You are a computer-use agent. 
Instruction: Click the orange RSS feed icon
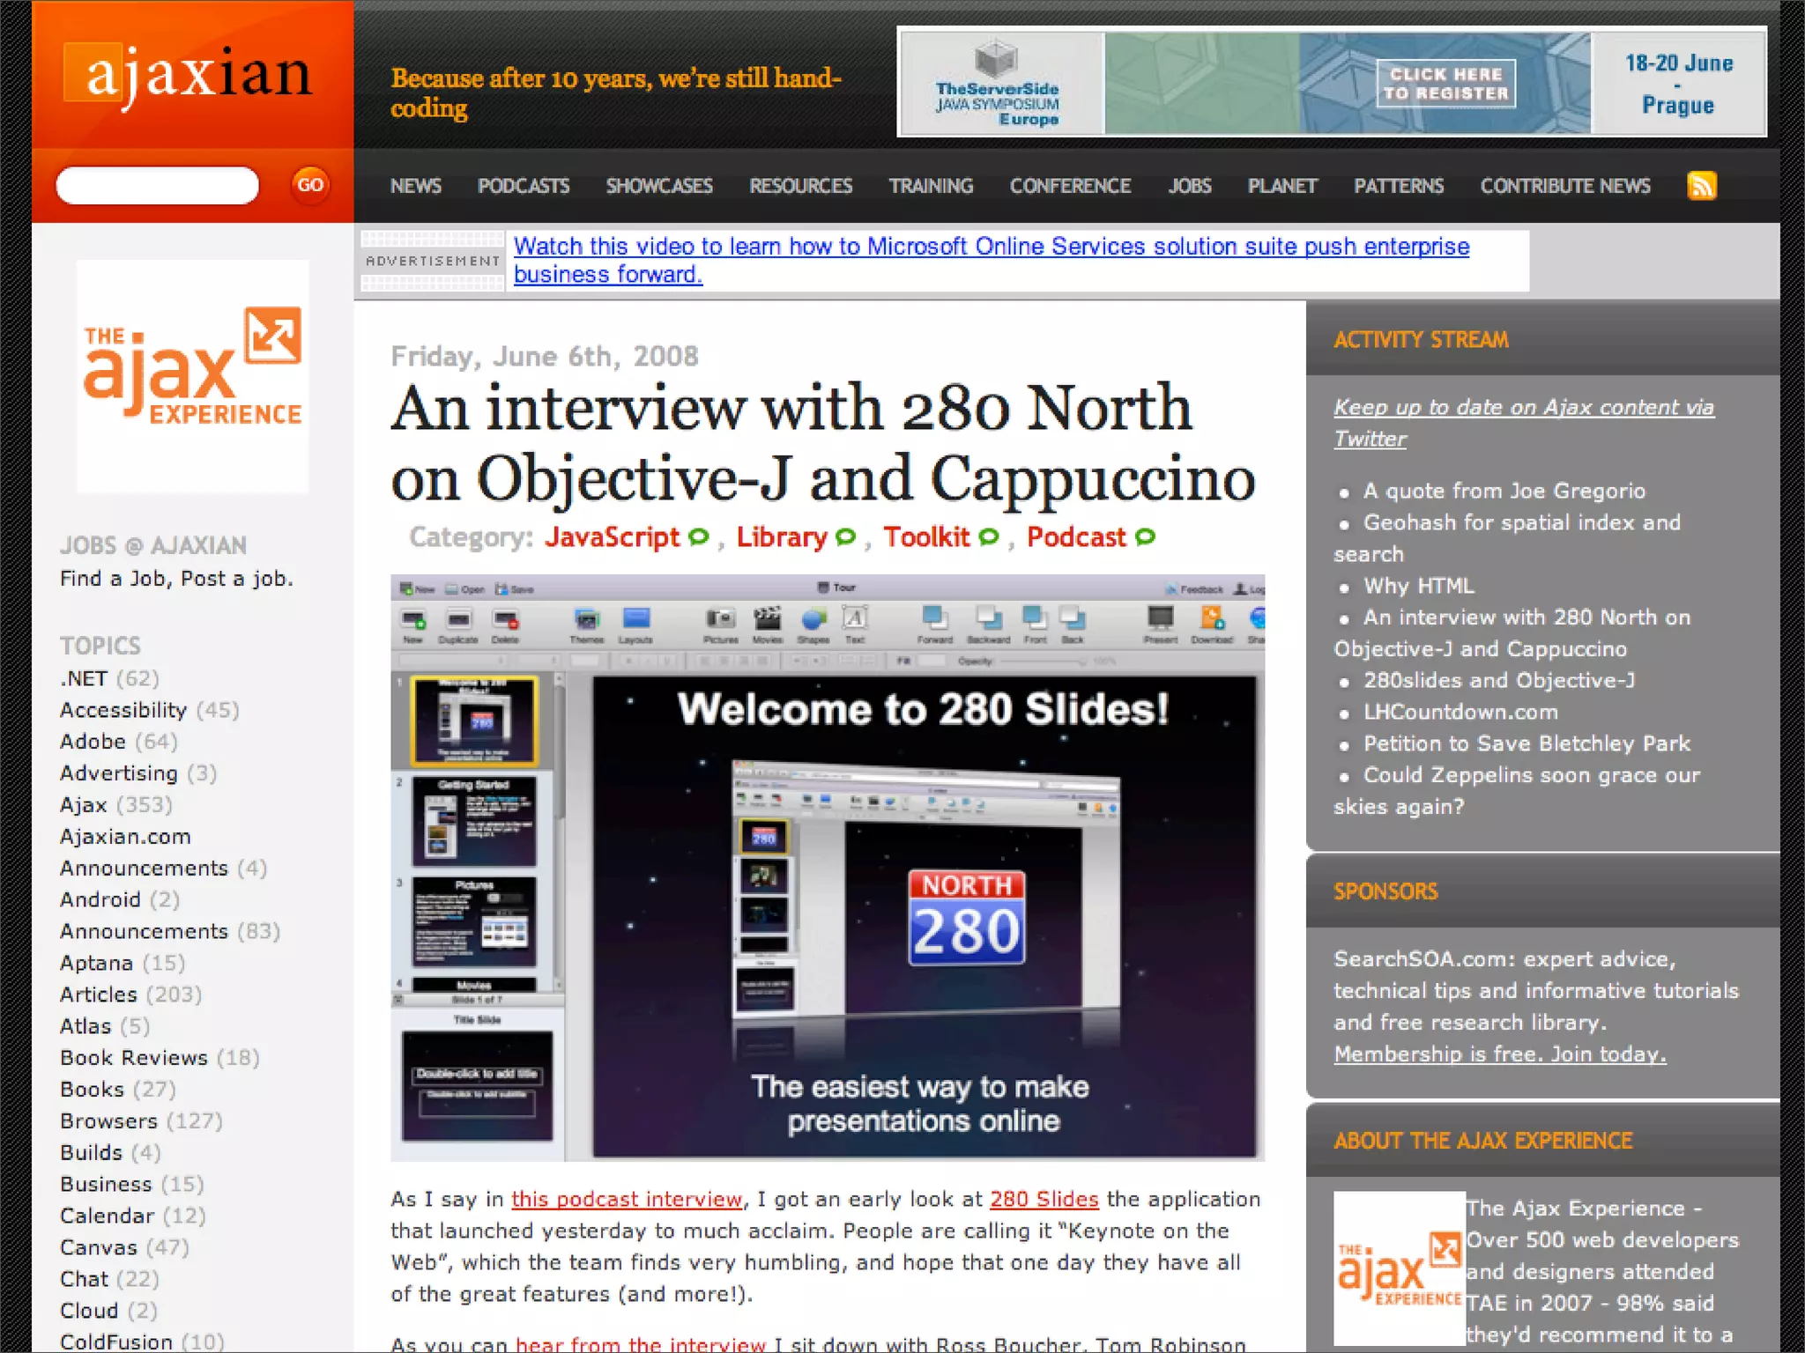coord(1701,186)
